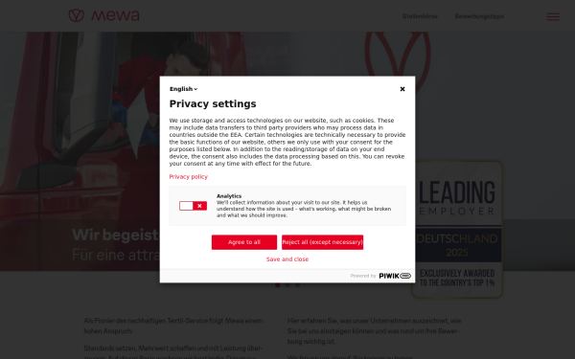Viewport: 575px width, 359px height.
Task: Click the Piwik PRO logo
Action: click(395, 276)
